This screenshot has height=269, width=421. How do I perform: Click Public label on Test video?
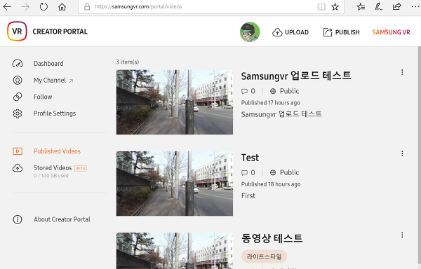click(x=289, y=172)
